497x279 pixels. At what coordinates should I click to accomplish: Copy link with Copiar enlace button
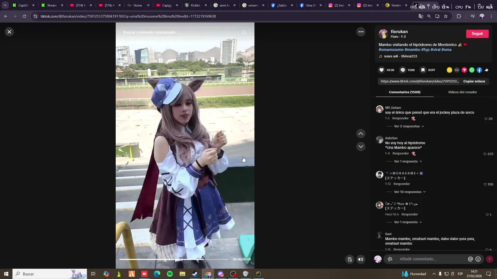coord(474,81)
